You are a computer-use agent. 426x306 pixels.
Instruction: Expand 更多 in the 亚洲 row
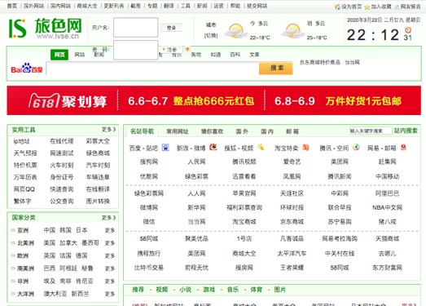[x=110, y=230]
